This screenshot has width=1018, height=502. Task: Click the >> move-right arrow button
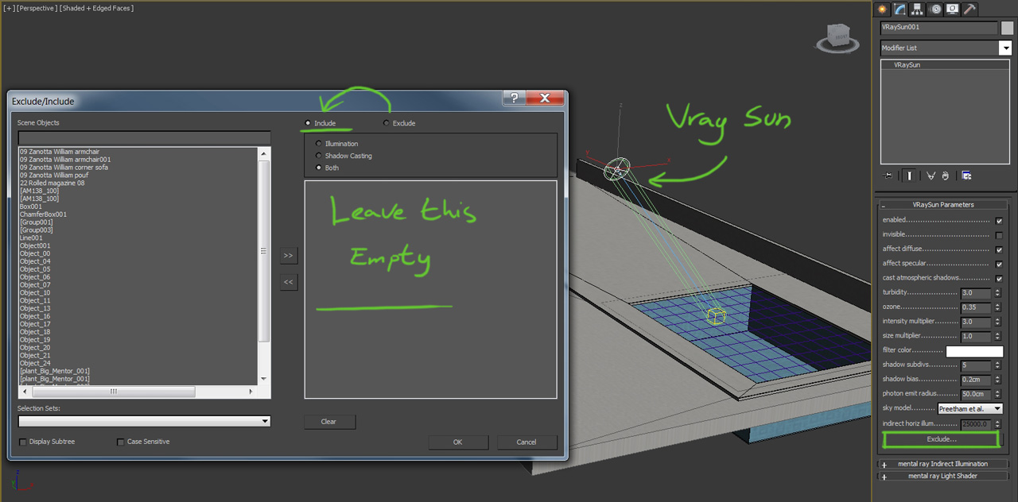click(288, 256)
